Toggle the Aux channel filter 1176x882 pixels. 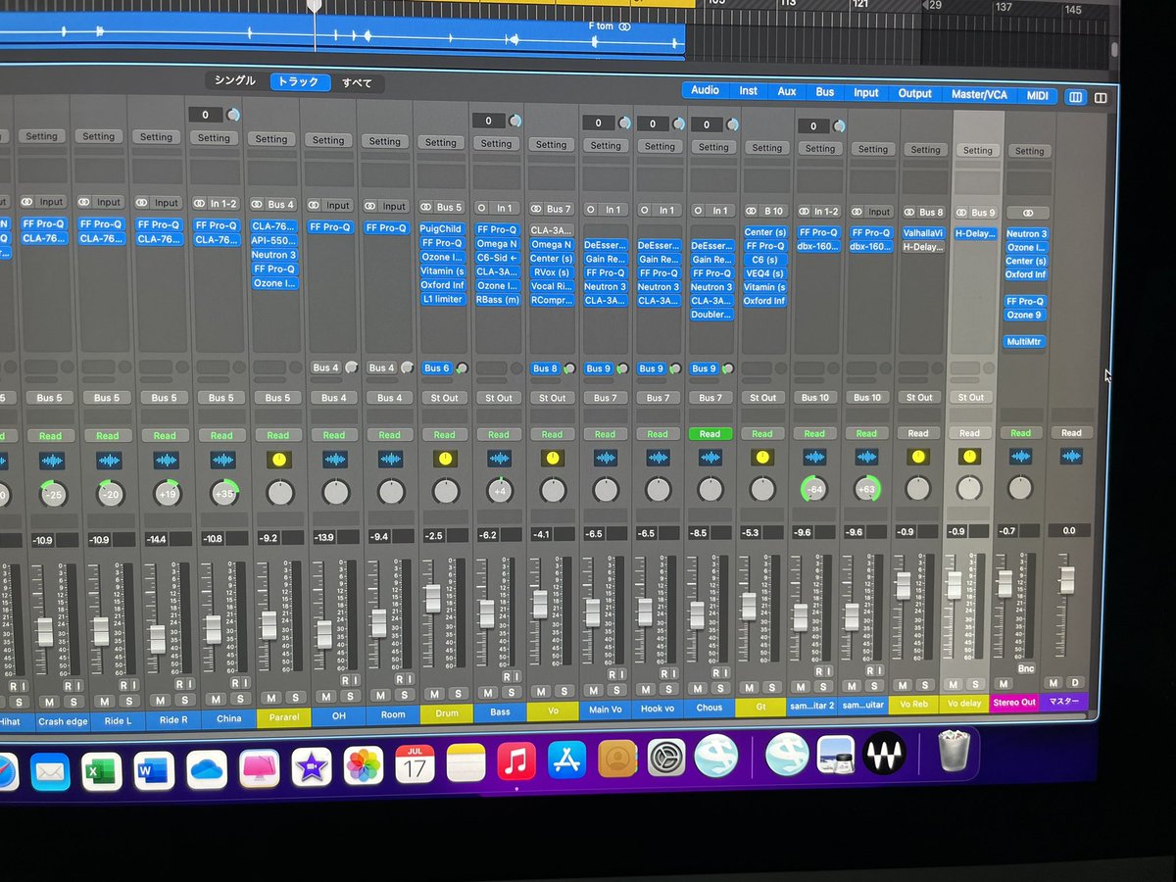click(787, 91)
